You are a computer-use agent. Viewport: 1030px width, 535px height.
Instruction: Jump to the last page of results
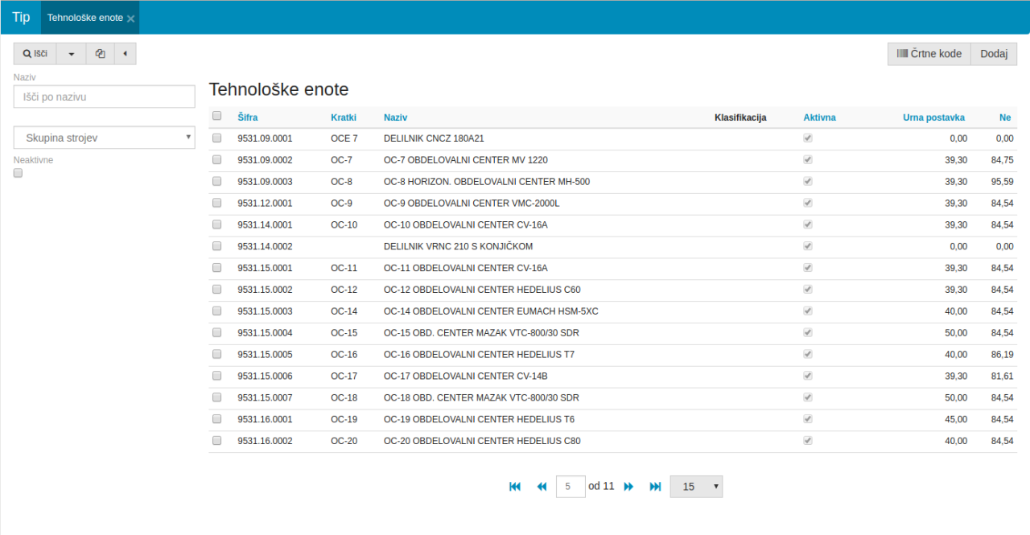pos(655,487)
